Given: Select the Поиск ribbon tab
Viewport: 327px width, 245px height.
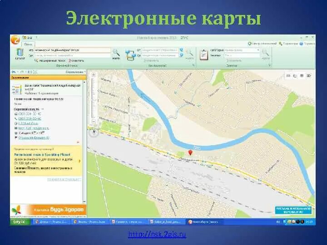Looking at the screenshot, I should click(x=28, y=44).
